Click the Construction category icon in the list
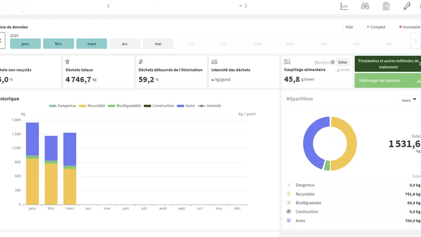 tap(289, 212)
